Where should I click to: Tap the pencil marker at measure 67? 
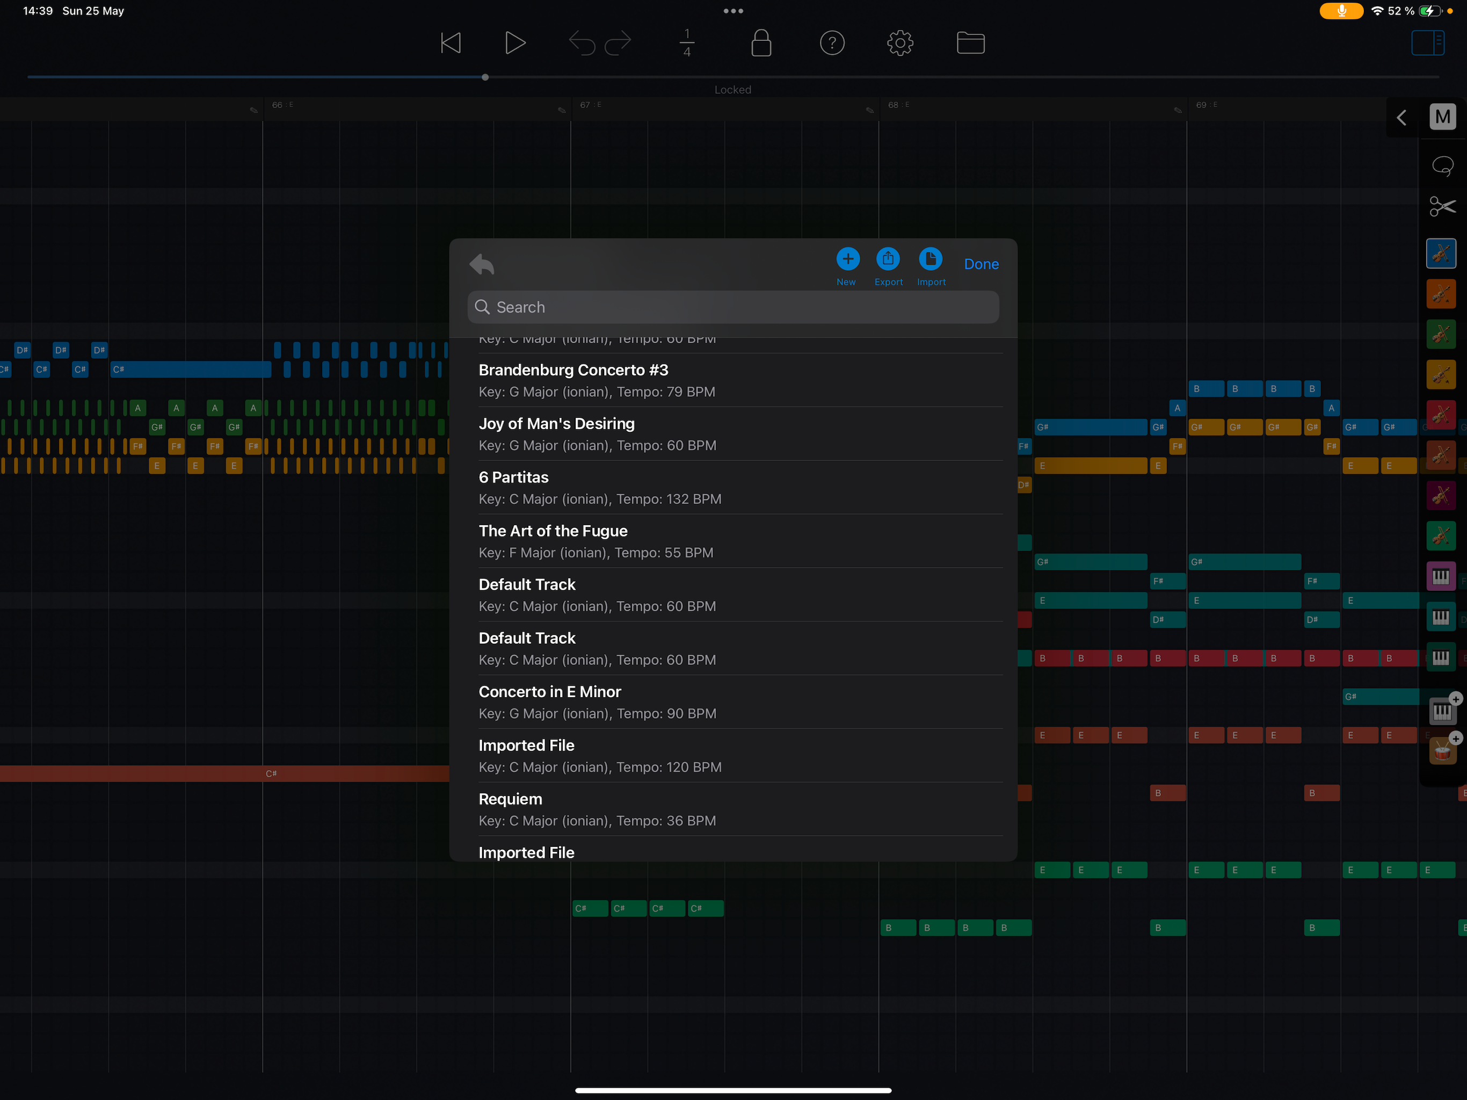[x=562, y=110]
